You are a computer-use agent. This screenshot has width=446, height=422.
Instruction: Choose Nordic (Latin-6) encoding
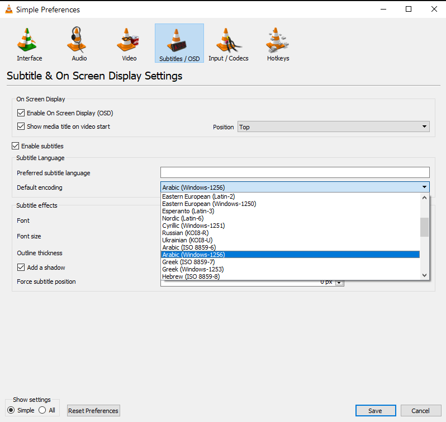point(290,218)
